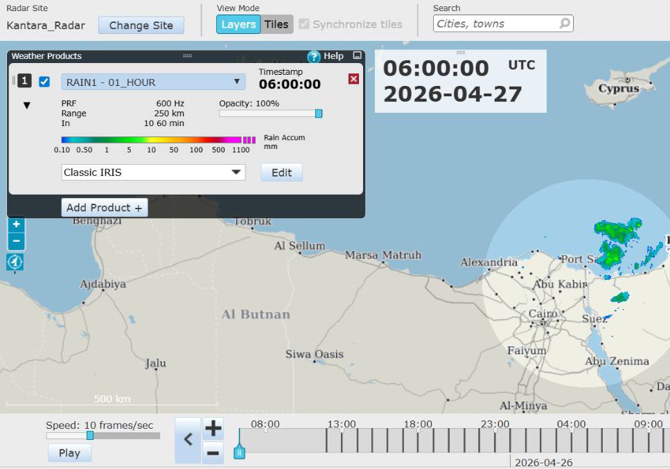The width and height of the screenshot is (670, 469).
Task: Expand the timeline with plus button
Action: [x=213, y=428]
